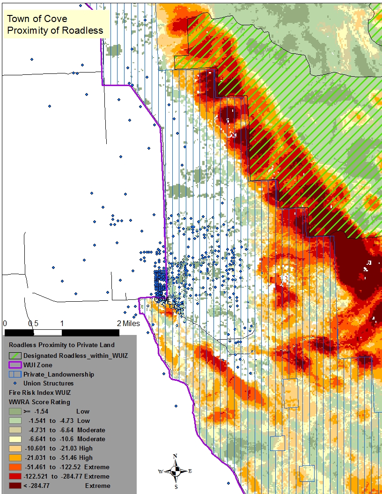Click the '2 Miles' scale label

[x=128, y=324]
